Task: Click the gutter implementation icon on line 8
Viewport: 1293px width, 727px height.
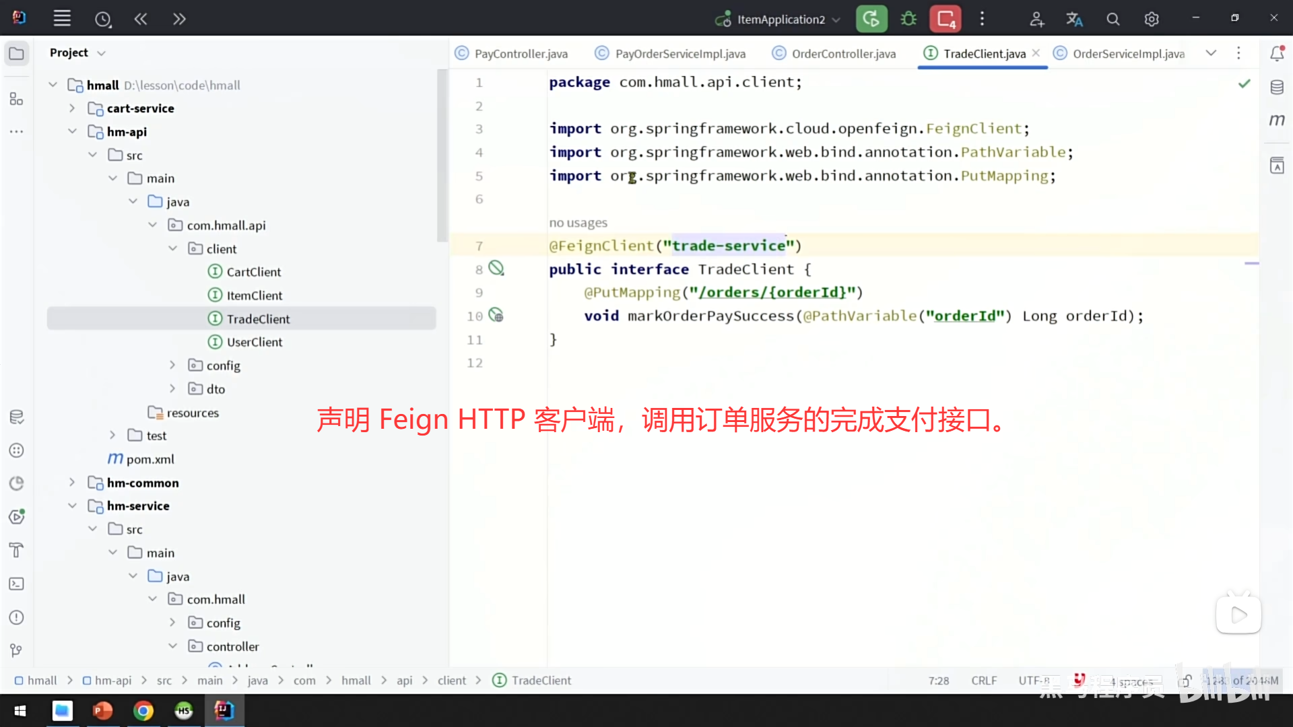Action: pos(496,268)
